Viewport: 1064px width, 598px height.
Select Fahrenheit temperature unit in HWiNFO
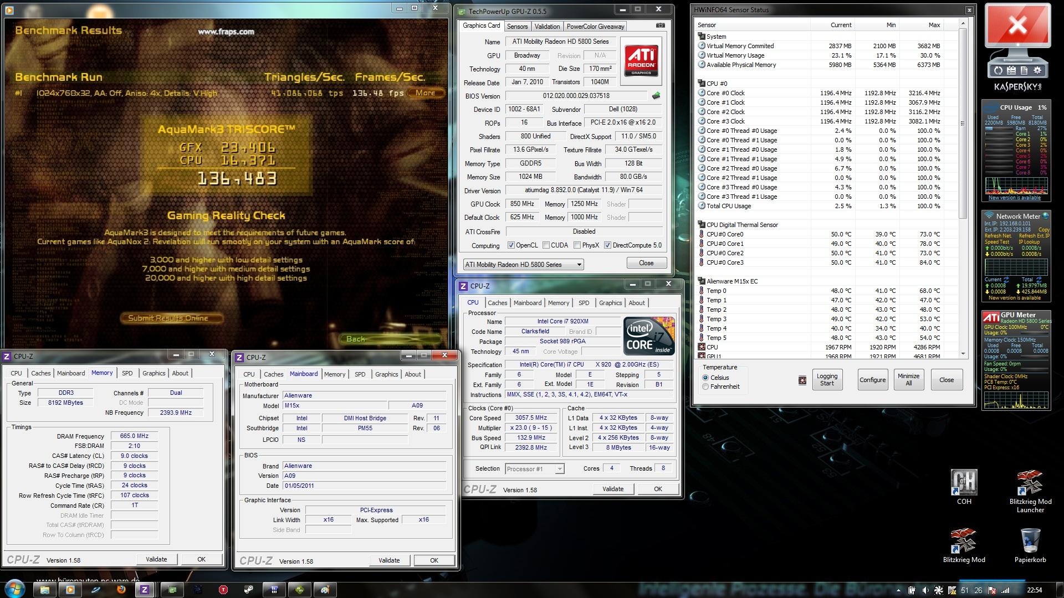point(705,386)
